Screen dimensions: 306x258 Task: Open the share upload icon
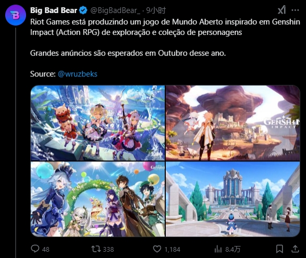click(x=295, y=249)
